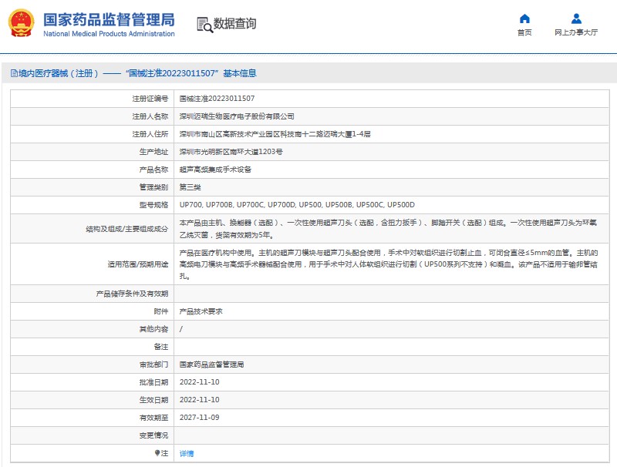Screen dimensions: 617x467
Task: Click the 网上办事大厅 person icon
Action: point(576,19)
